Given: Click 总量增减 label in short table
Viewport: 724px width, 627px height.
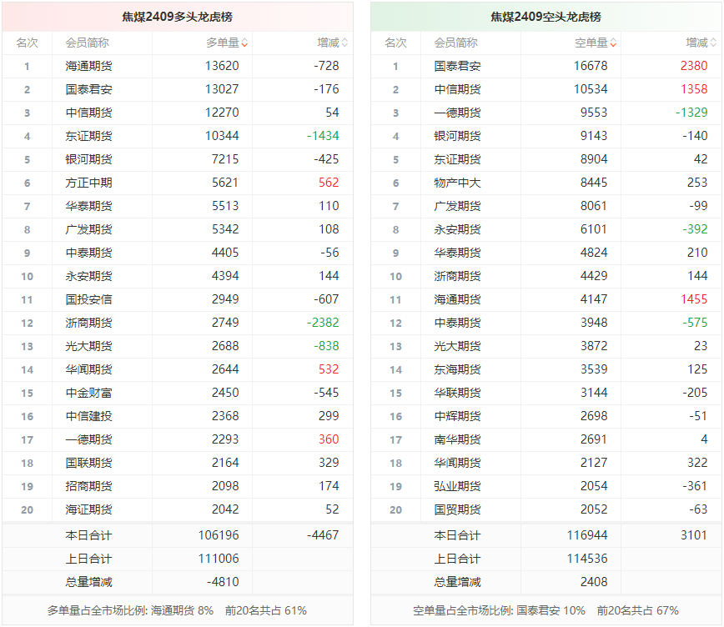Looking at the screenshot, I should pyautogui.click(x=457, y=582).
